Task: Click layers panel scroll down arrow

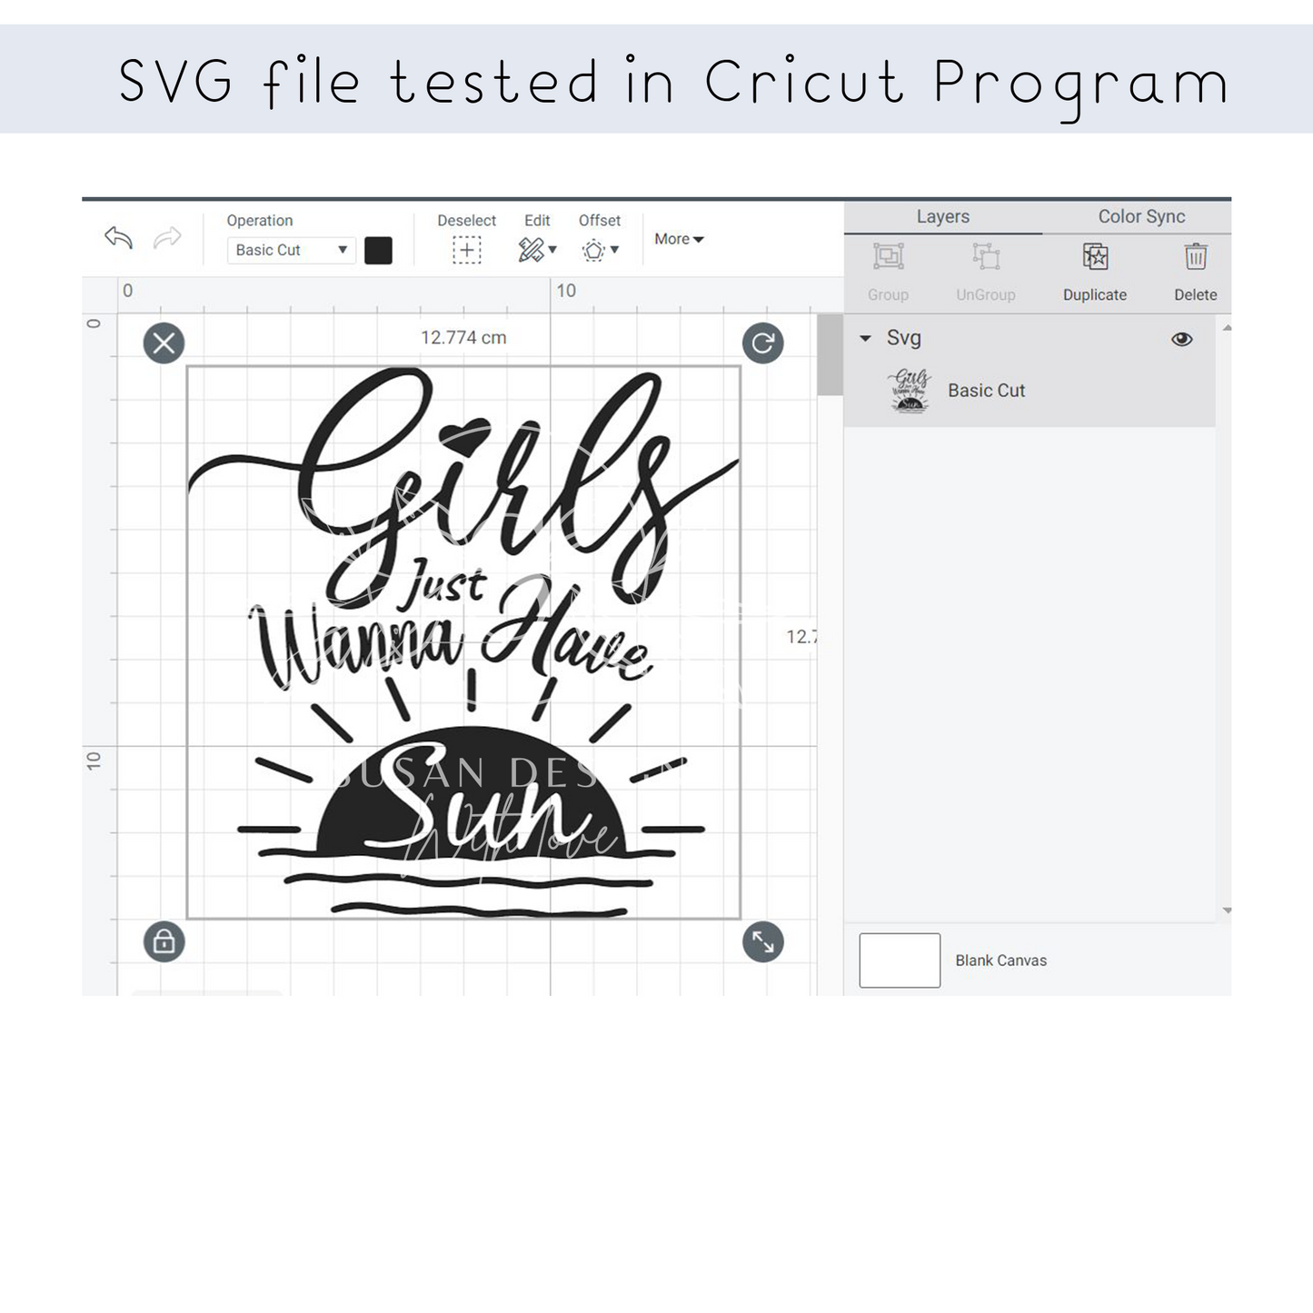Action: [x=1227, y=910]
